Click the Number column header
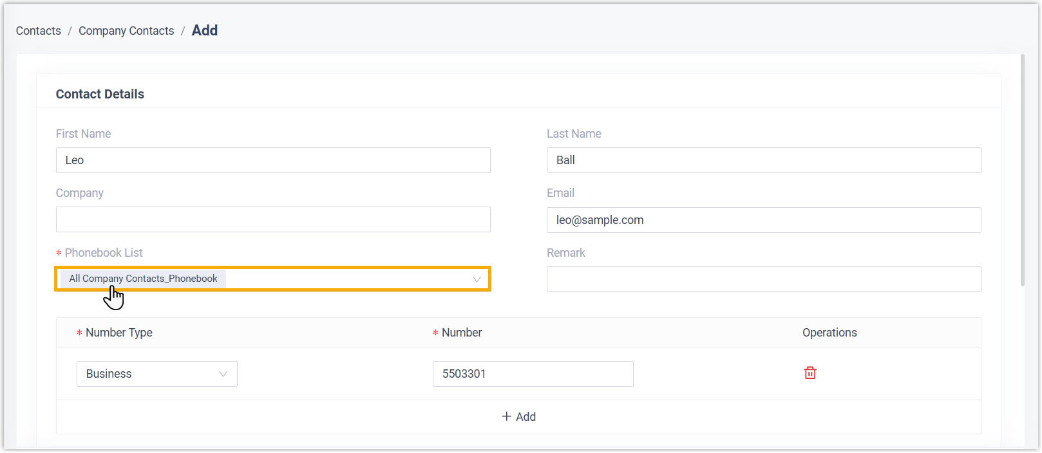The height and width of the screenshot is (453, 1042). (x=462, y=333)
